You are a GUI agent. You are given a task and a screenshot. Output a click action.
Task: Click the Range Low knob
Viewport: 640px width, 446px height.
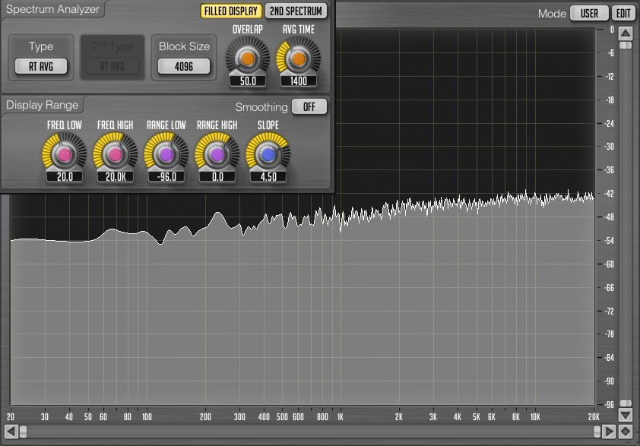[x=166, y=154]
